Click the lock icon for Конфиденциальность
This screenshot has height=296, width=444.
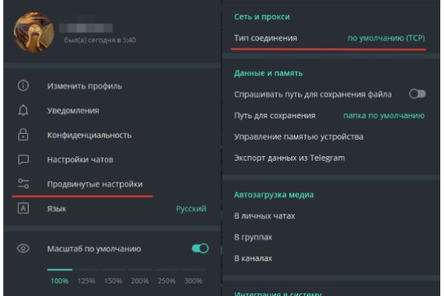tap(23, 135)
